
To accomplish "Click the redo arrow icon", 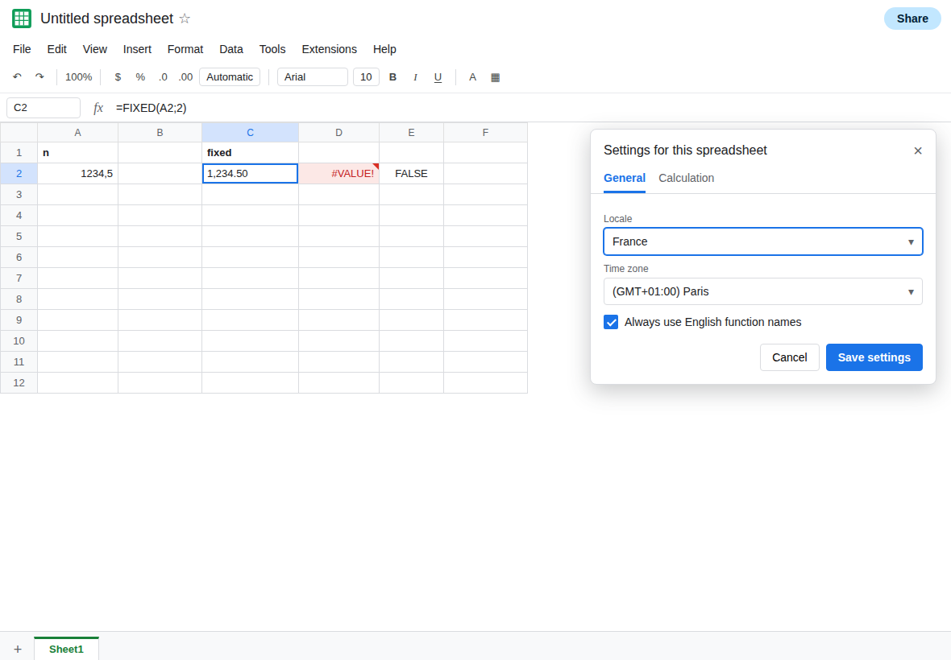I will point(39,77).
